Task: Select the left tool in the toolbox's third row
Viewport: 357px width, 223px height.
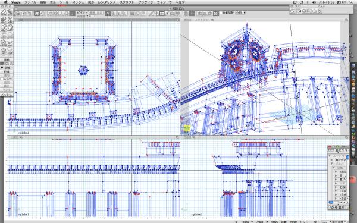Action: click(4, 27)
